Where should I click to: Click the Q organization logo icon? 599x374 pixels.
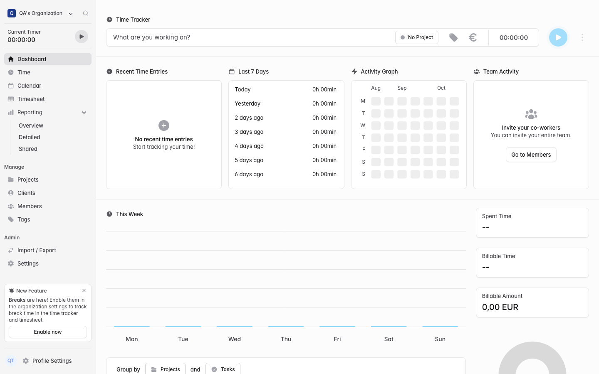click(12, 13)
